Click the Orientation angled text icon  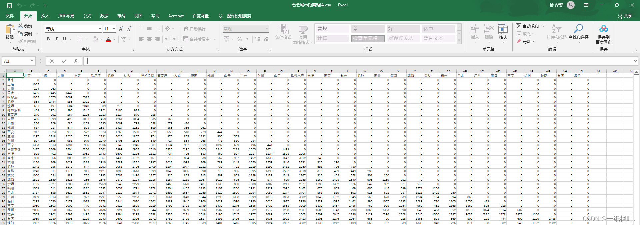coord(168,29)
